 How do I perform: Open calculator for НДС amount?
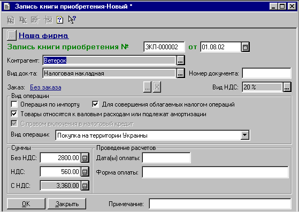click(85, 172)
